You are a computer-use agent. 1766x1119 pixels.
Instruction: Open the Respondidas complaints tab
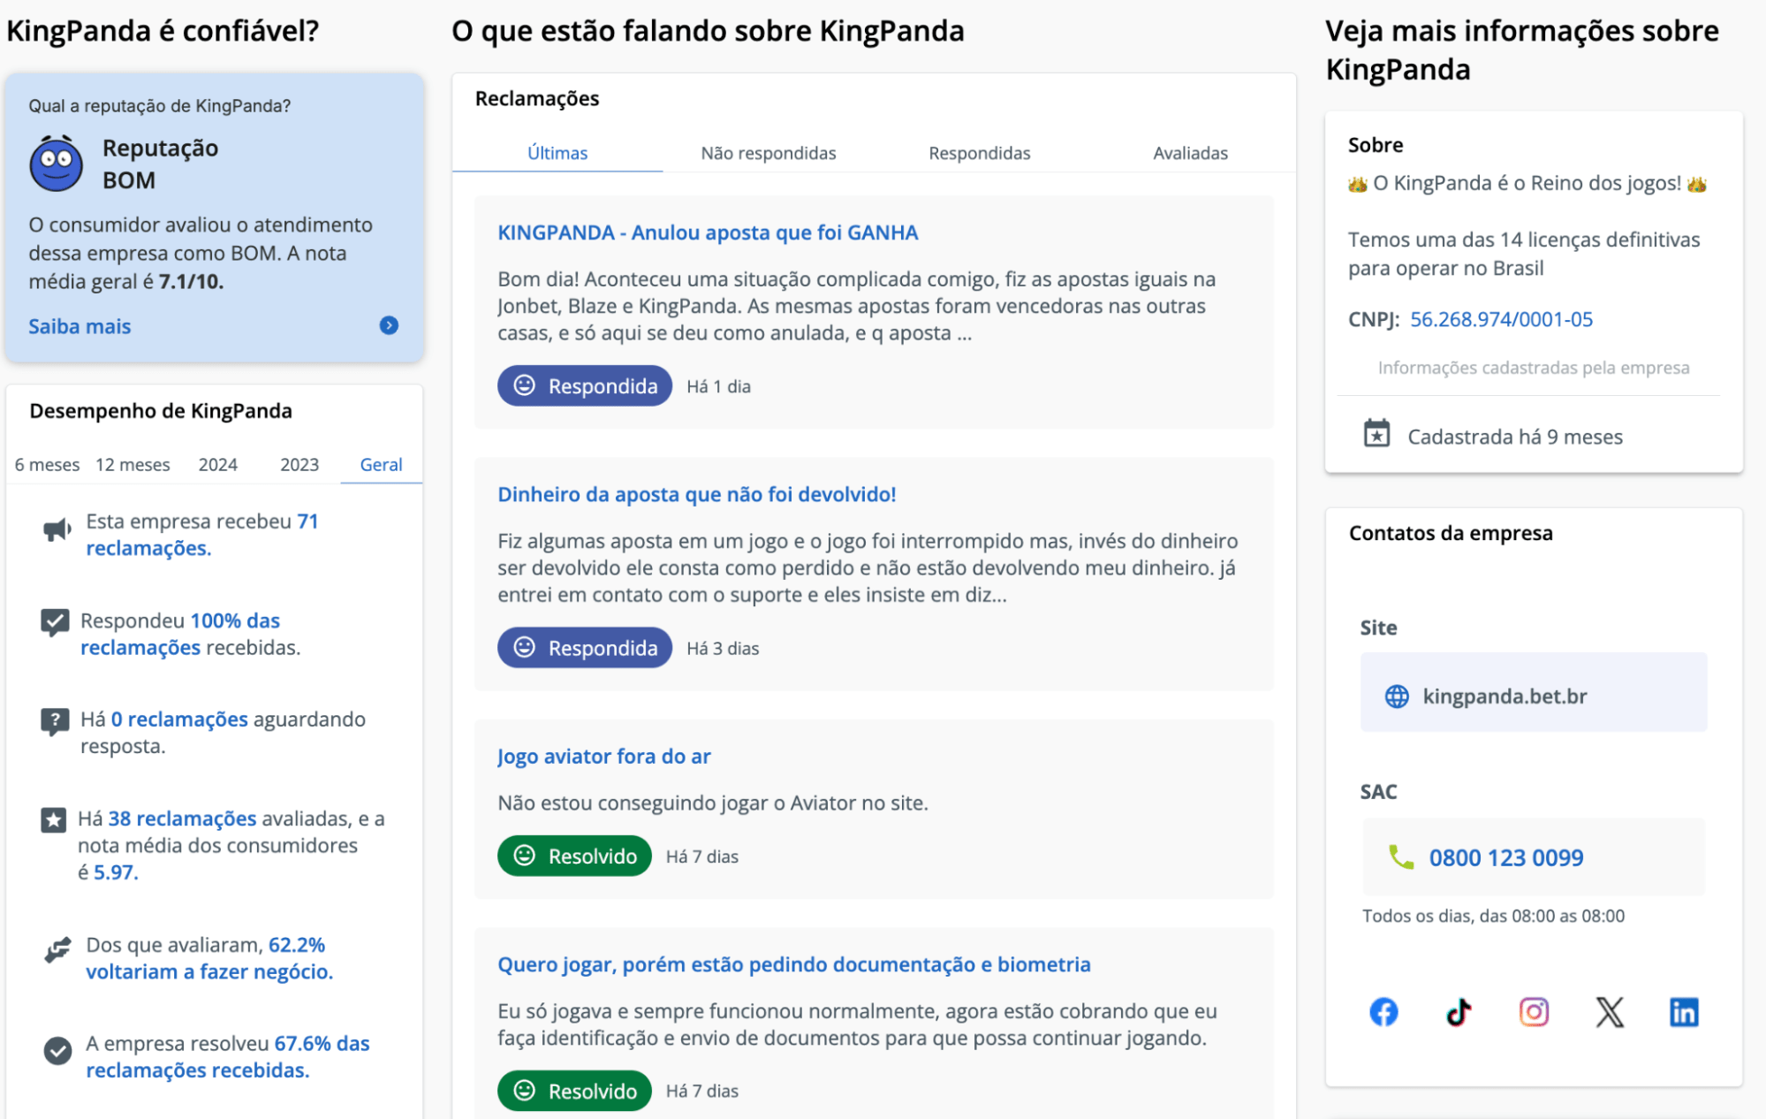(980, 153)
